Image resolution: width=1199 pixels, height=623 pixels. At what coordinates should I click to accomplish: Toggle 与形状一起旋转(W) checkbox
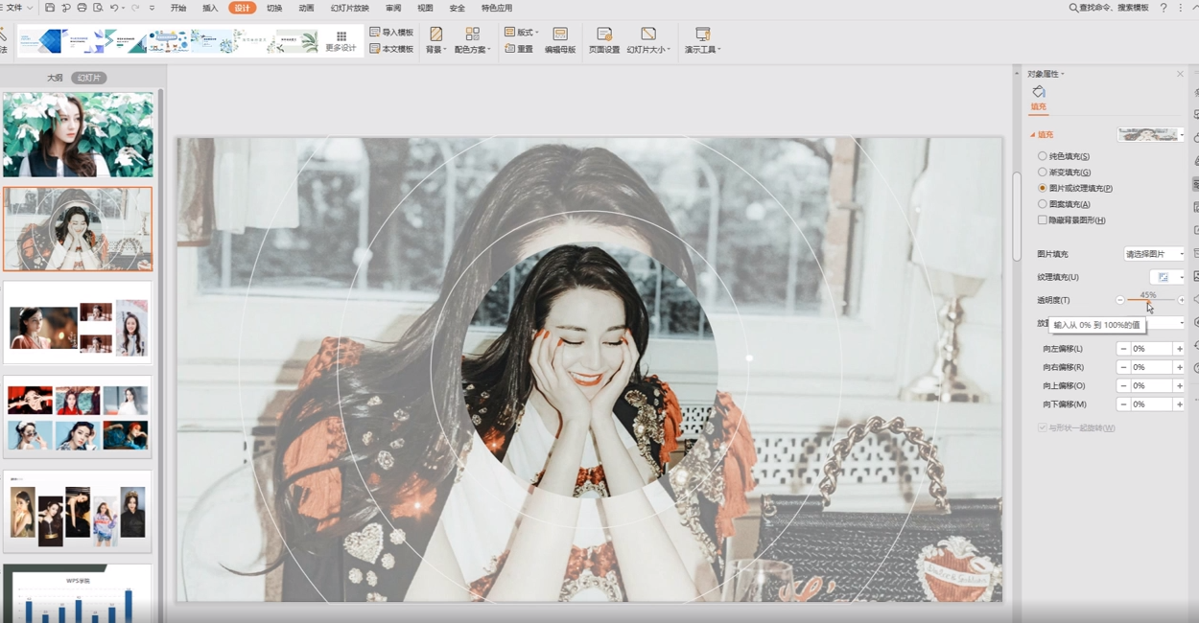pos(1043,427)
